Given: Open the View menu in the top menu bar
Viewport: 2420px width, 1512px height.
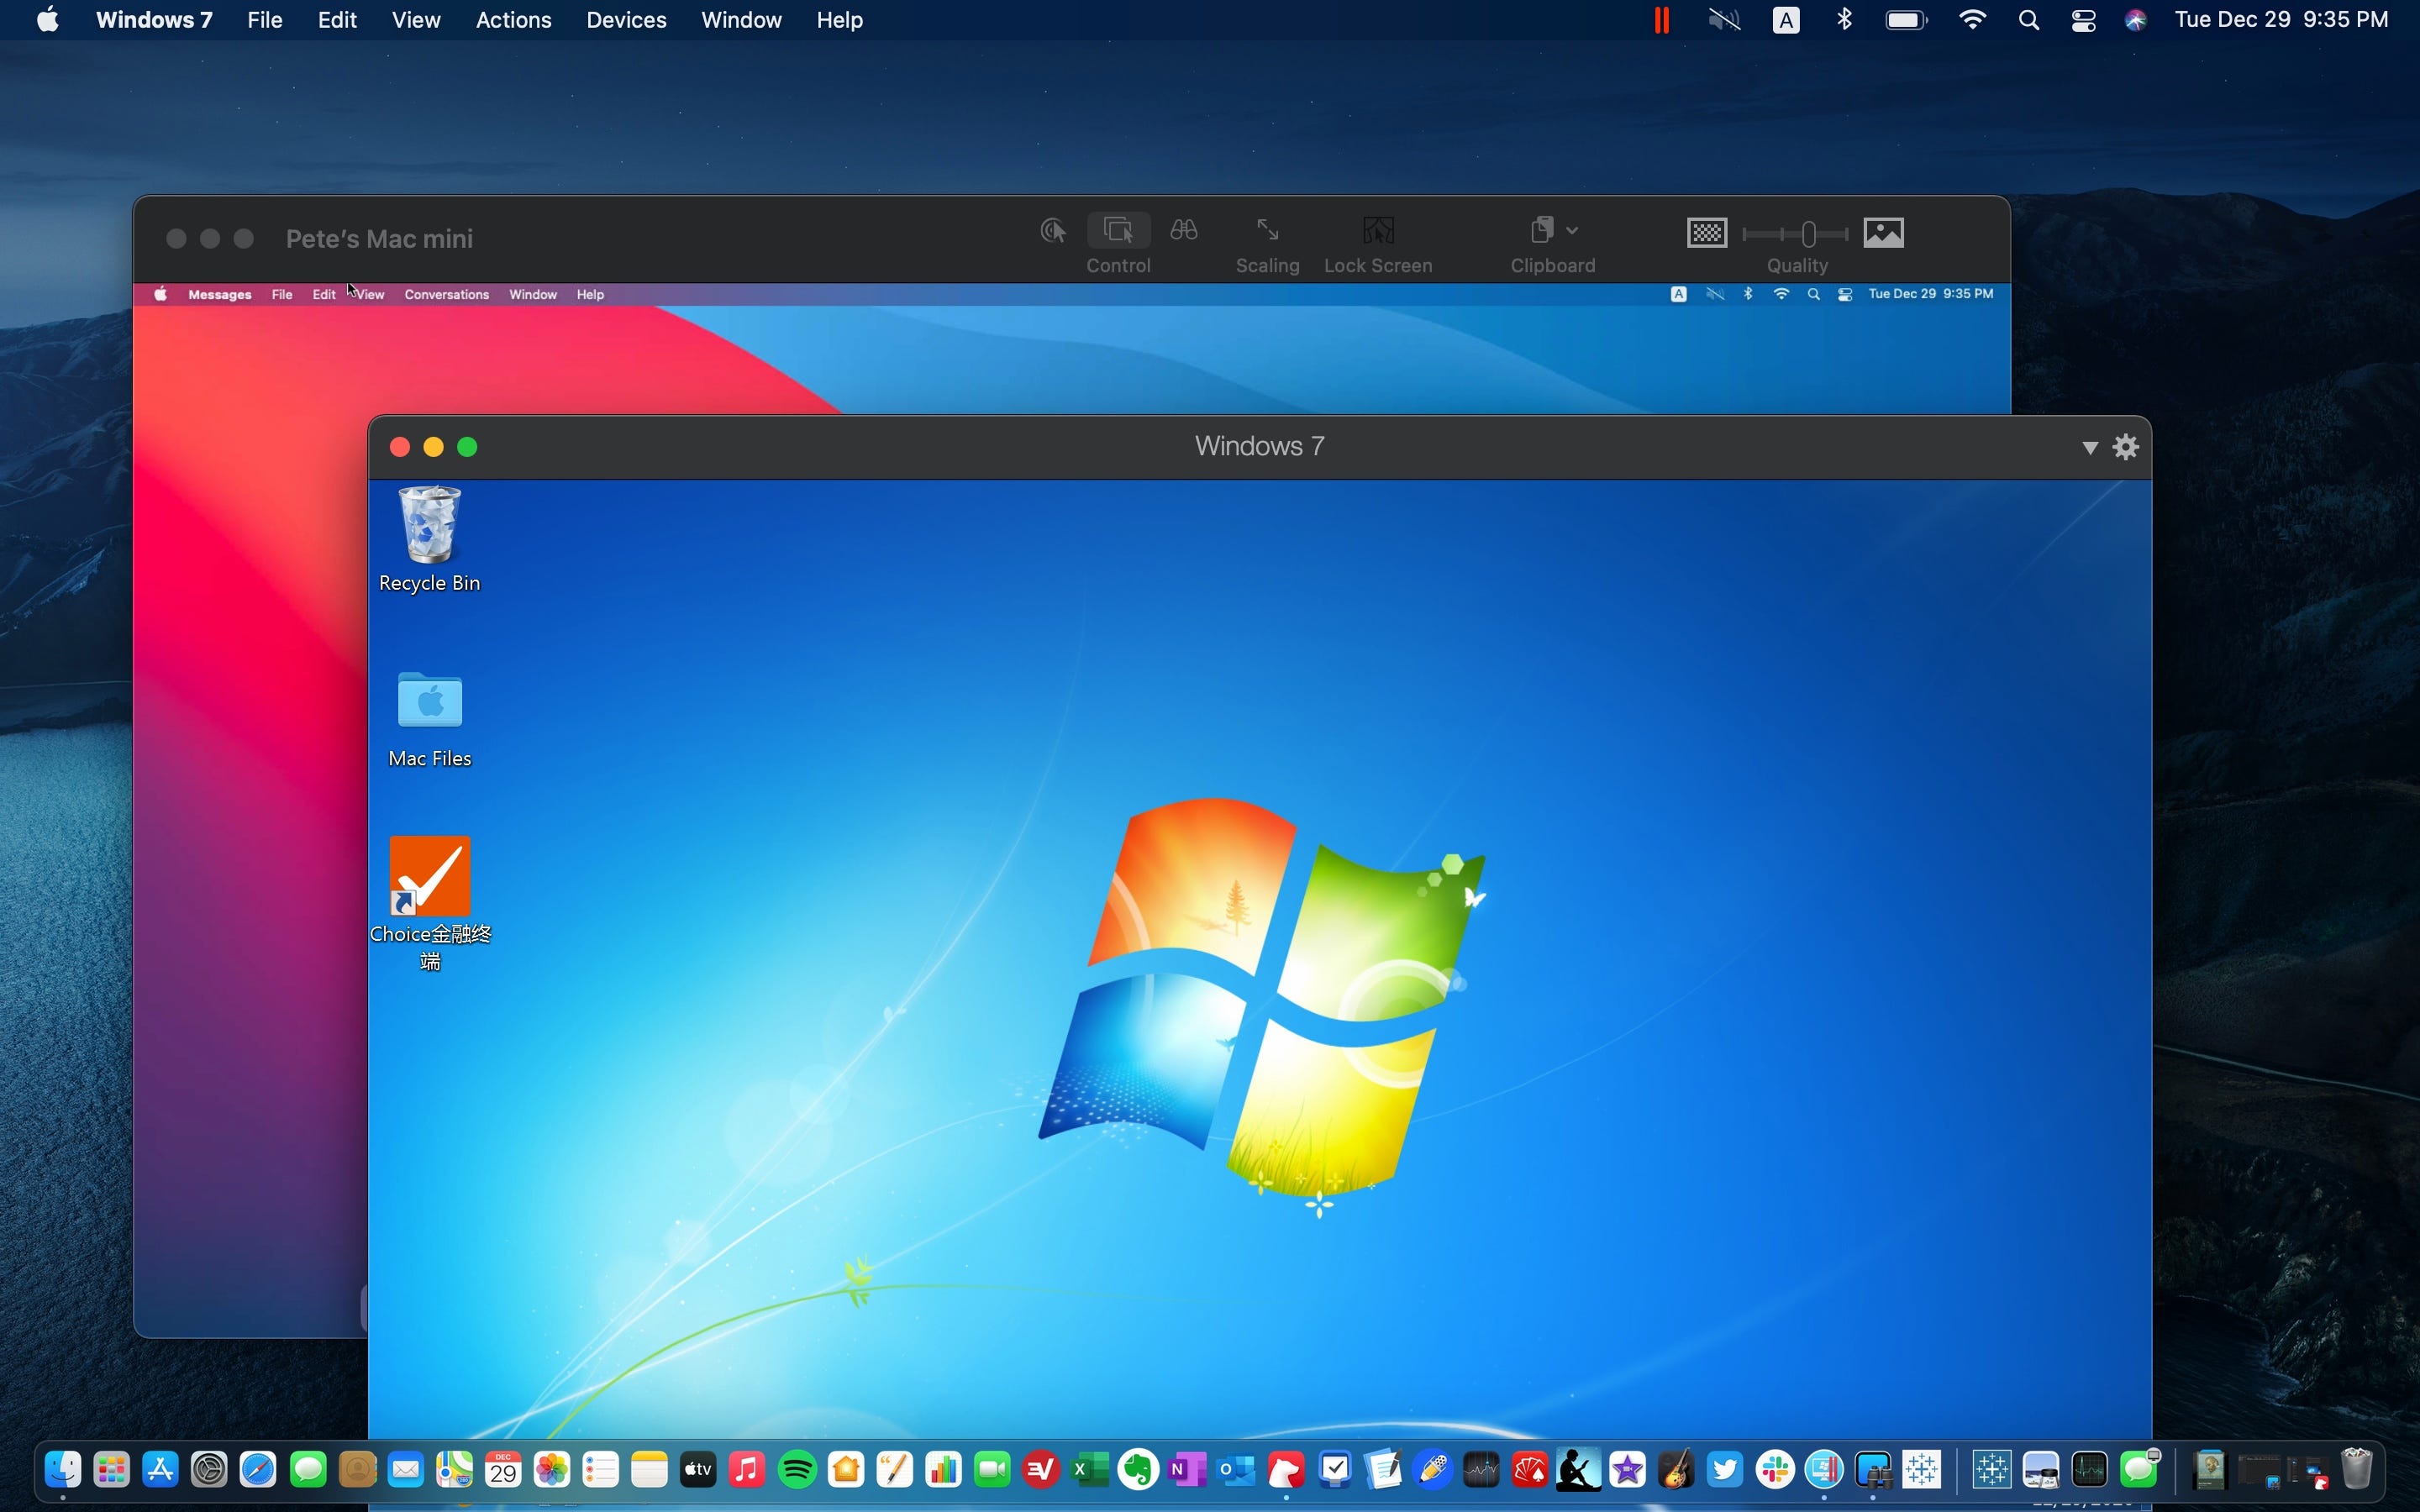Looking at the screenshot, I should pos(416,20).
